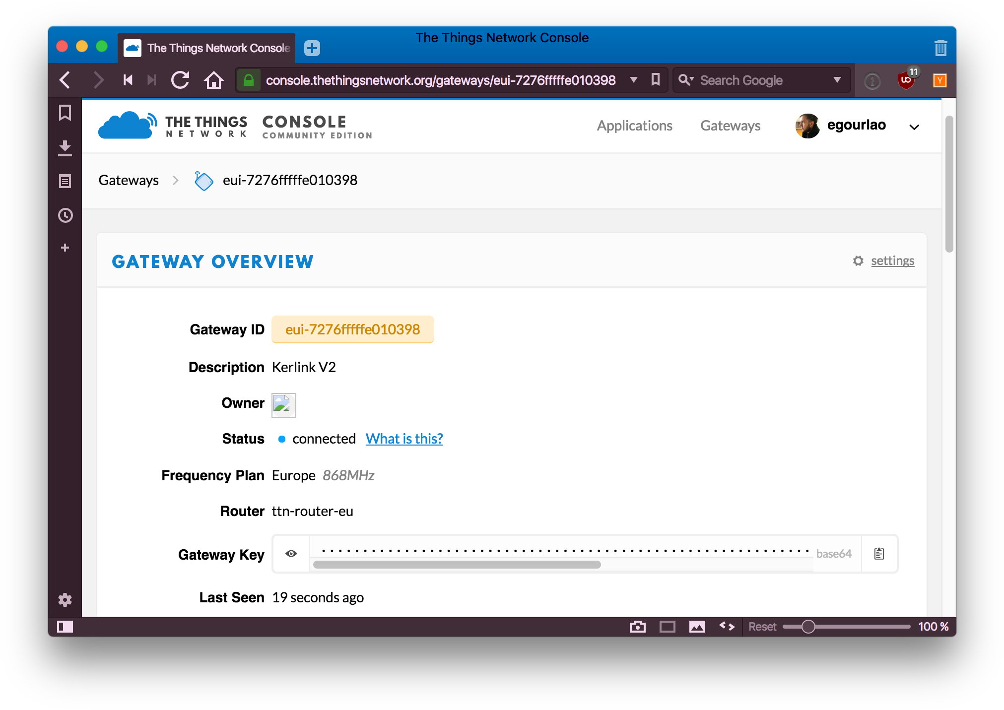Reload the current page
The width and height of the screenshot is (1004, 710).
click(x=180, y=80)
